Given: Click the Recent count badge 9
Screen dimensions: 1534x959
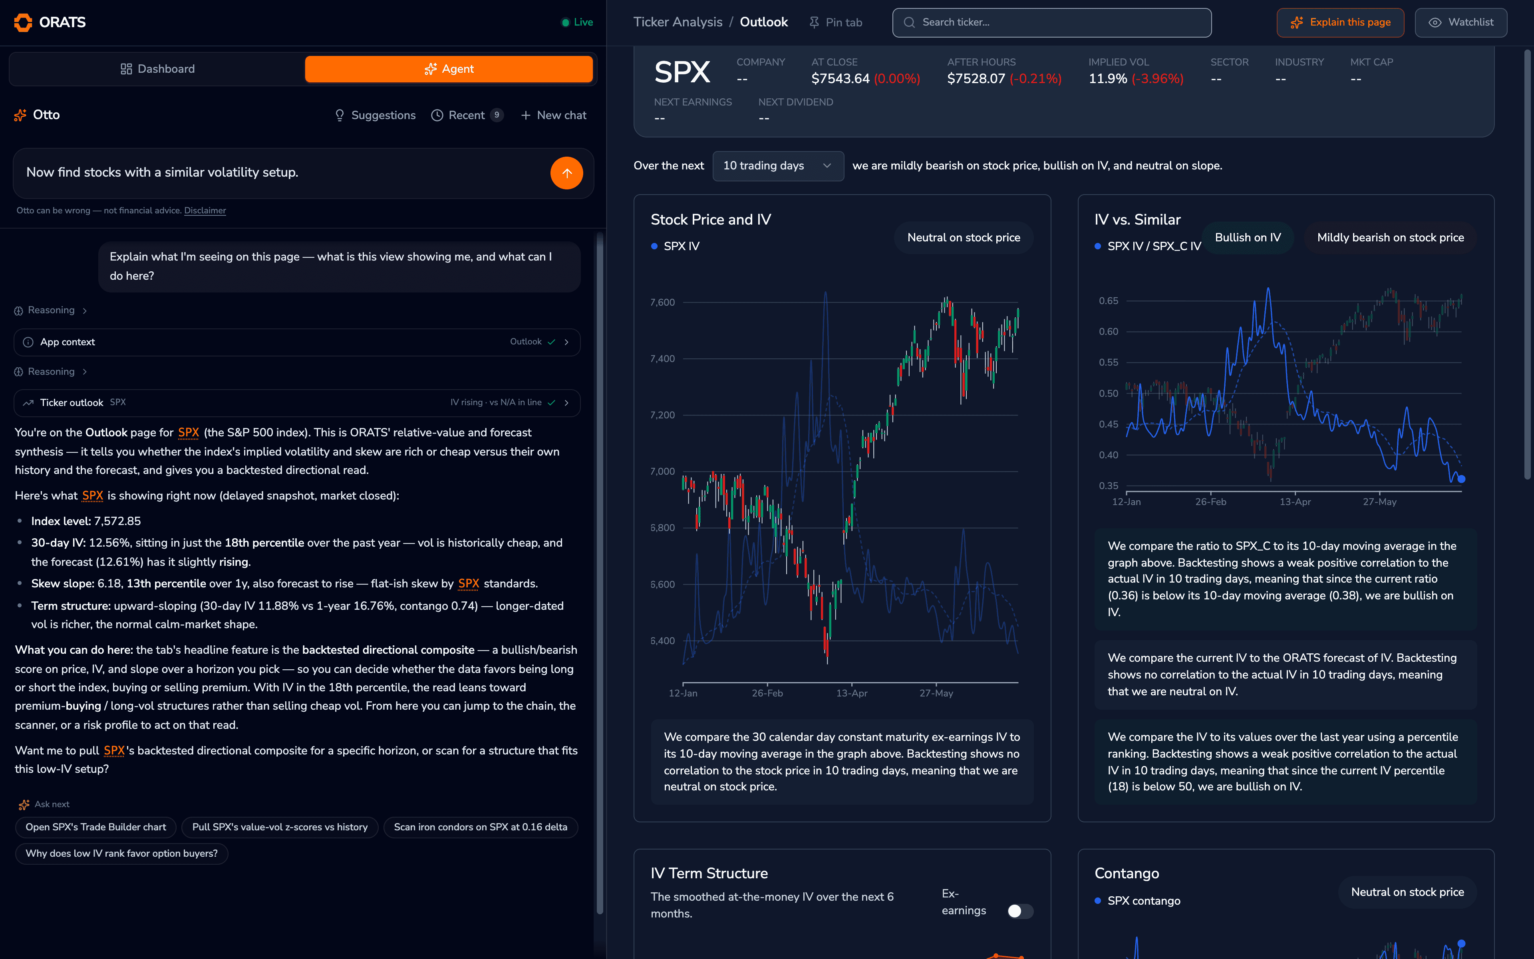Looking at the screenshot, I should [x=497, y=115].
